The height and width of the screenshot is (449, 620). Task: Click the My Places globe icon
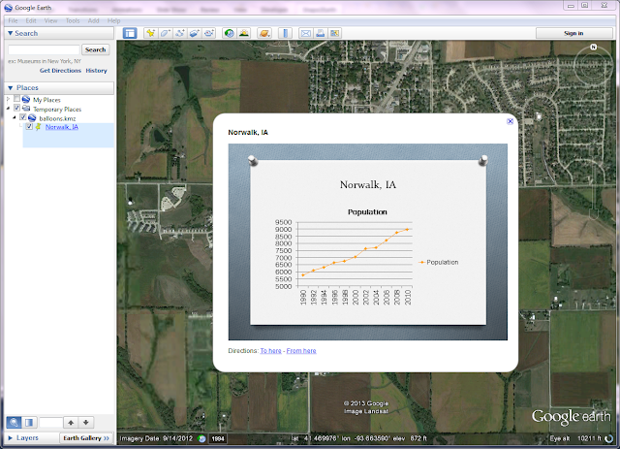pyautogui.click(x=26, y=99)
